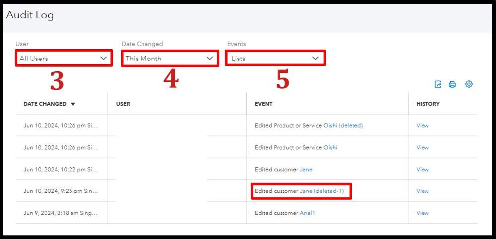Click the User column header
The height and width of the screenshot is (239, 496).
123,104
